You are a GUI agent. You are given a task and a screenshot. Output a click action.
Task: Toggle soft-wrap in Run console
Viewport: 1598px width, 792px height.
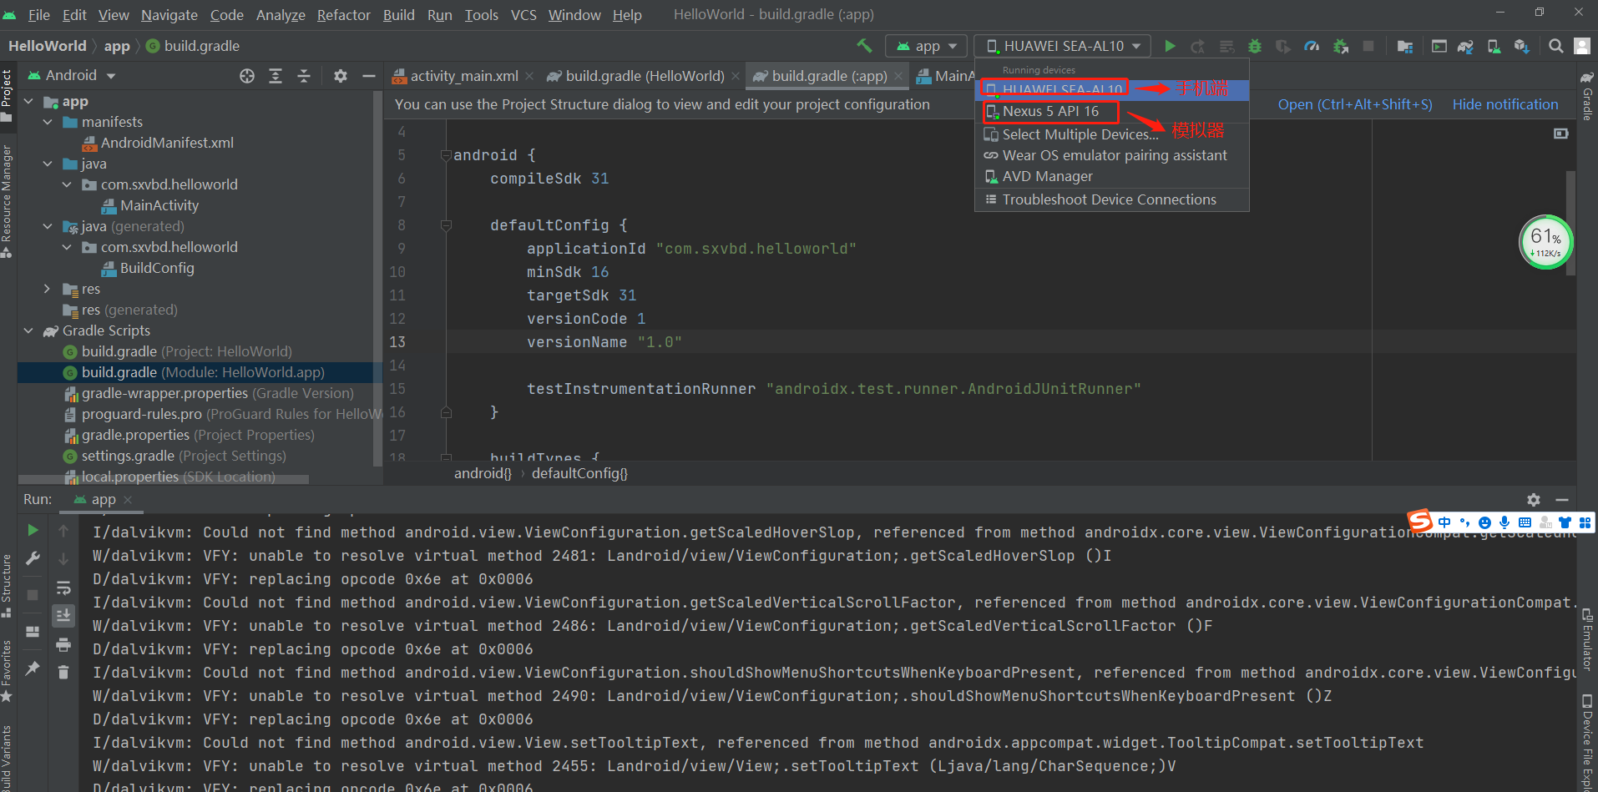(x=63, y=588)
